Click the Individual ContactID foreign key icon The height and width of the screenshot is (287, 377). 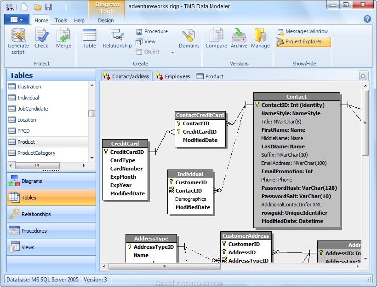(x=171, y=190)
